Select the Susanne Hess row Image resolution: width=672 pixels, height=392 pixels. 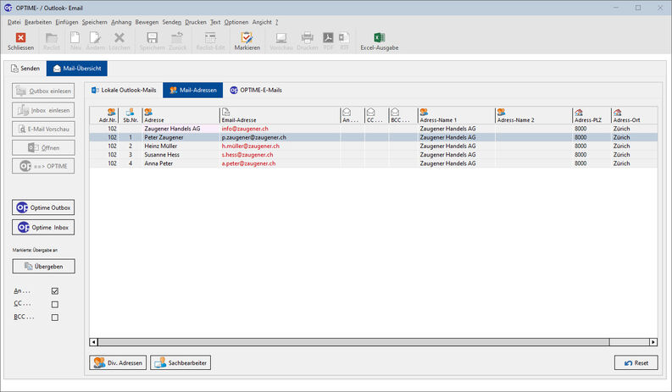click(x=373, y=155)
